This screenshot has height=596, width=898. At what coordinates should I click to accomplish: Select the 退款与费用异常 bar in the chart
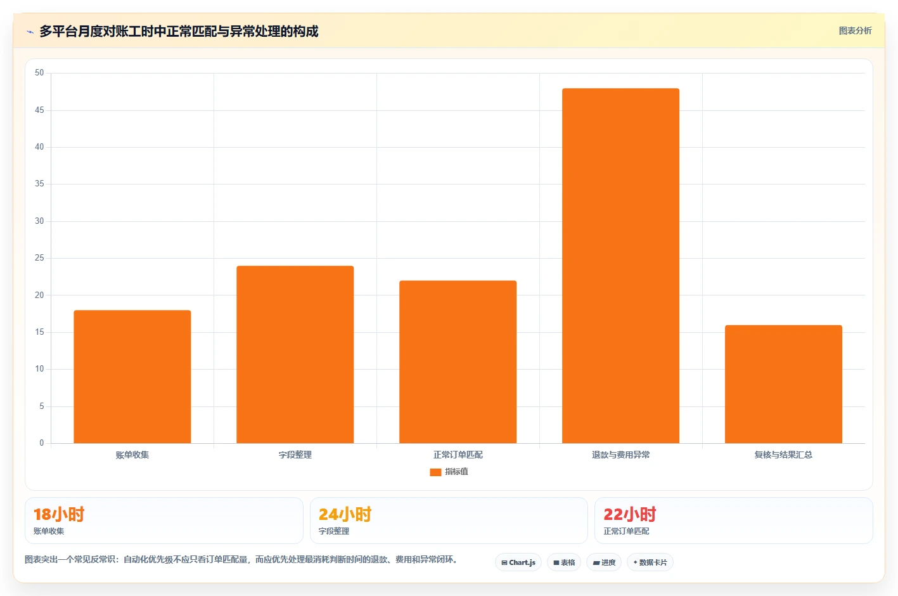[x=621, y=266]
